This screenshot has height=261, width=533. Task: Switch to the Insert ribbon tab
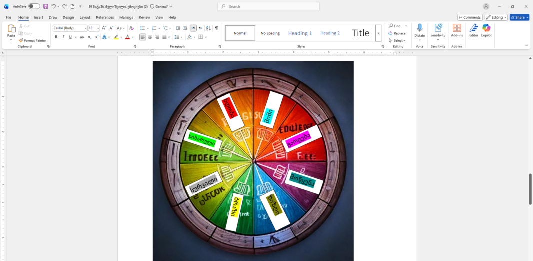(x=38, y=17)
